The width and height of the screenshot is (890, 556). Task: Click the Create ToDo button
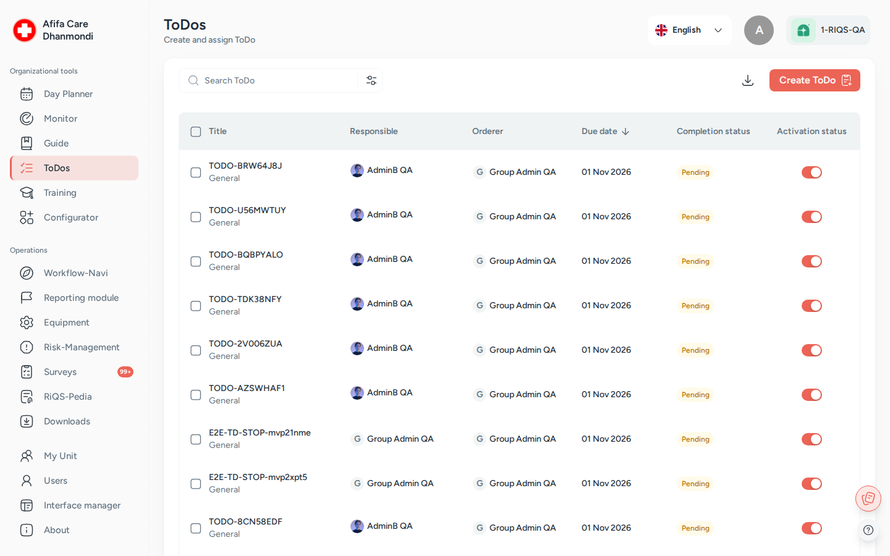[815, 80]
